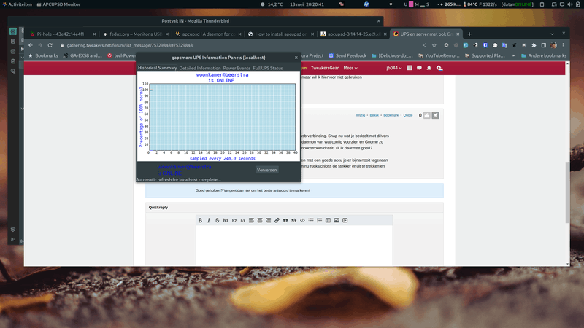Open Thunderbird settings gear icon

tap(13, 230)
